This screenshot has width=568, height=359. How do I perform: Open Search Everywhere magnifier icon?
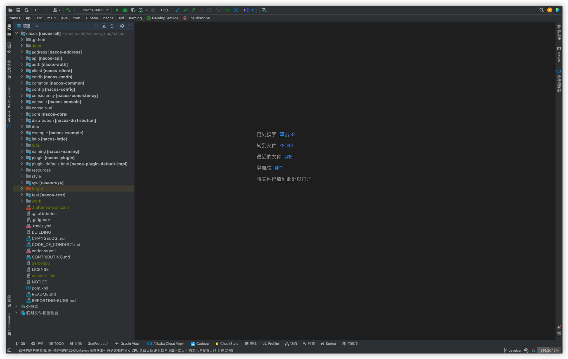pyautogui.click(x=541, y=10)
